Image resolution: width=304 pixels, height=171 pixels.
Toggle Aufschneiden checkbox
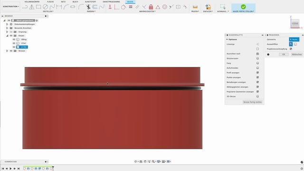pos(257,68)
